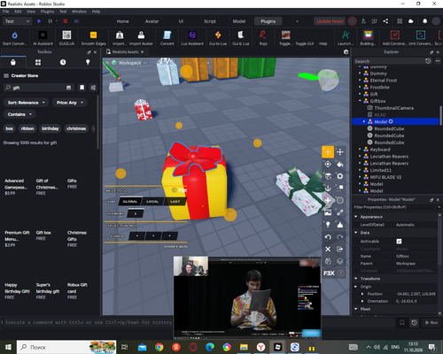The image size is (443, 354).
Task: Open Windows Start menu
Action: [8, 347]
